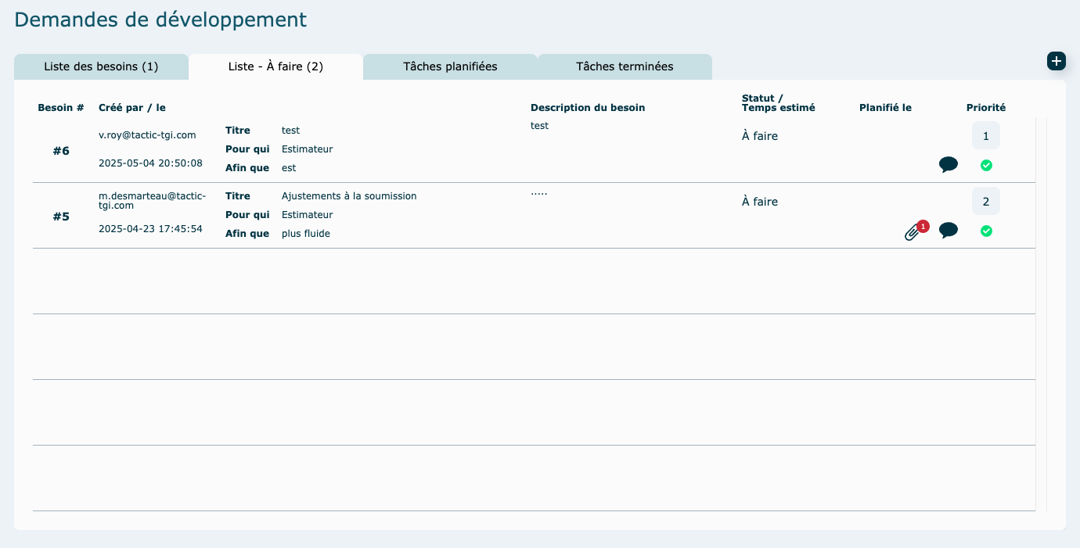The height and width of the screenshot is (548, 1080).
Task: Select the priority 2 box
Action: click(985, 202)
